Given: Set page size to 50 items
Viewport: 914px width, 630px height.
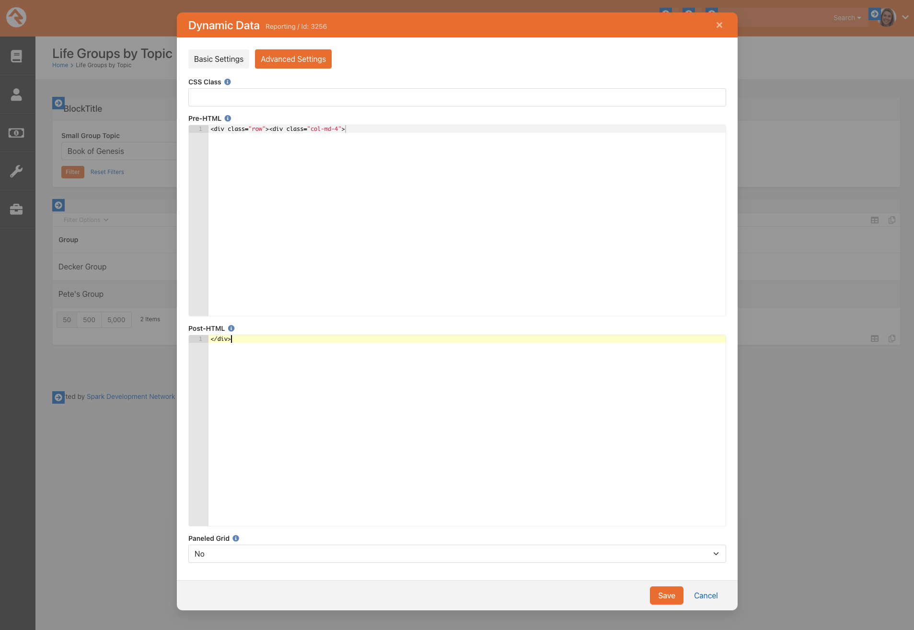Looking at the screenshot, I should pyautogui.click(x=67, y=320).
